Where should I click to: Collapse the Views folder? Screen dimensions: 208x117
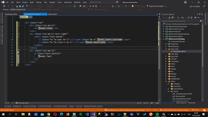tap(166, 81)
